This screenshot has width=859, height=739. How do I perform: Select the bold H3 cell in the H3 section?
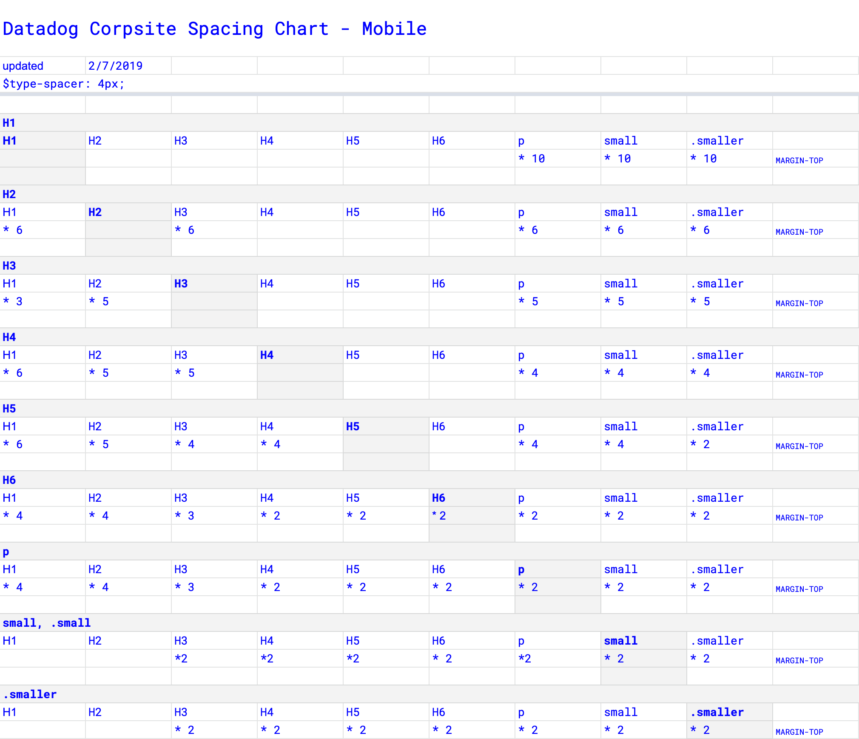214,284
